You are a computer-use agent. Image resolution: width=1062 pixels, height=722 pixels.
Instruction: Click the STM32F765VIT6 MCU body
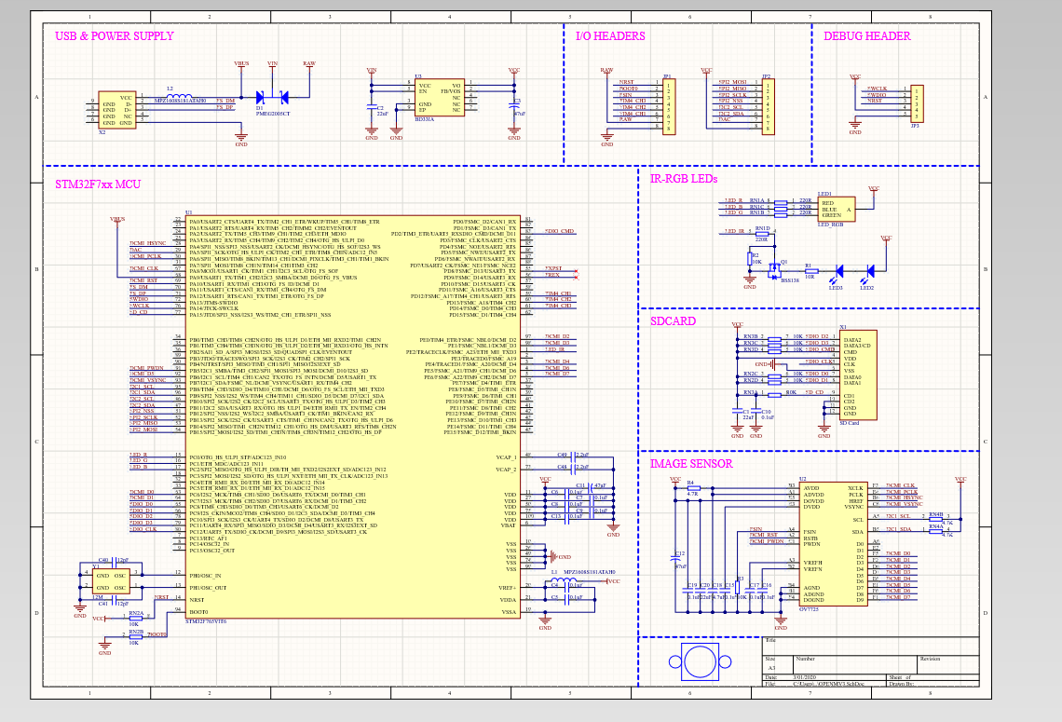(352, 417)
